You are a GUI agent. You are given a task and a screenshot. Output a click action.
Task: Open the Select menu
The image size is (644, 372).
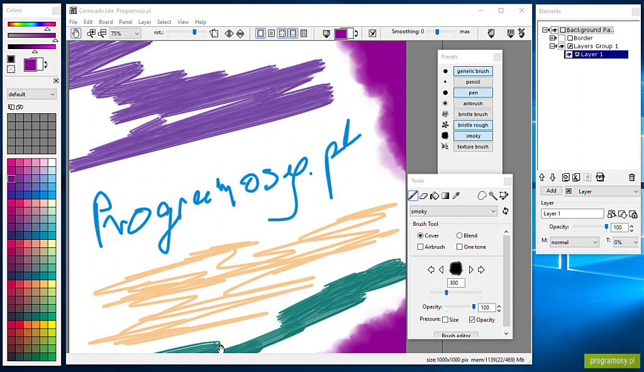pos(164,22)
